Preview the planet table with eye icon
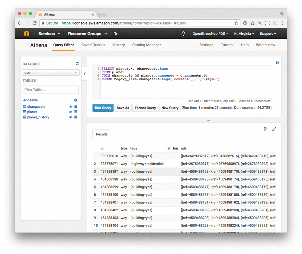Image resolution: width=302 pixels, height=254 pixels. (x=70, y=112)
